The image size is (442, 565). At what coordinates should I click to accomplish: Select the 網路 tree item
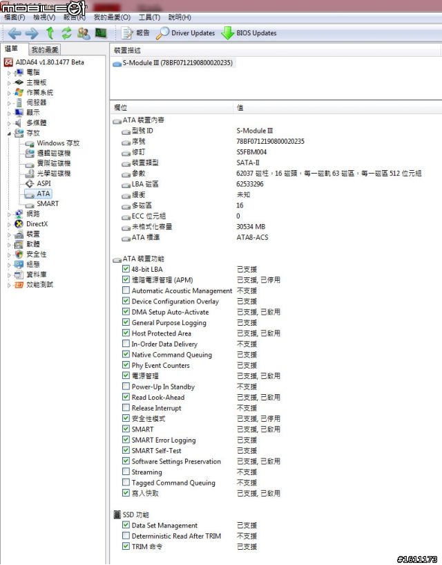point(28,214)
